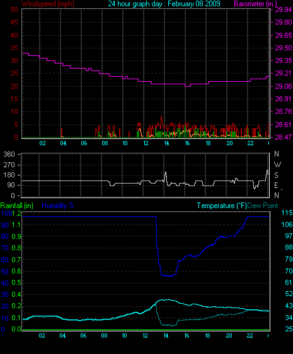293x354 pixels.
Task: Click the Temperature (°F) legend label
Action: pos(222,206)
